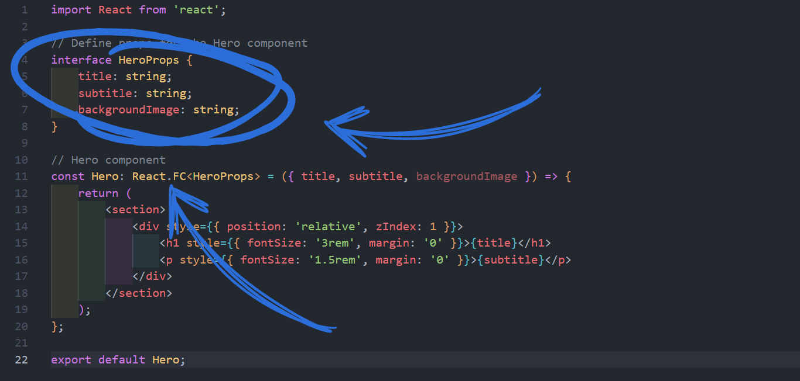This screenshot has height=381, width=800.
Task: Click the '// Hero component' comment
Action: click(x=108, y=160)
